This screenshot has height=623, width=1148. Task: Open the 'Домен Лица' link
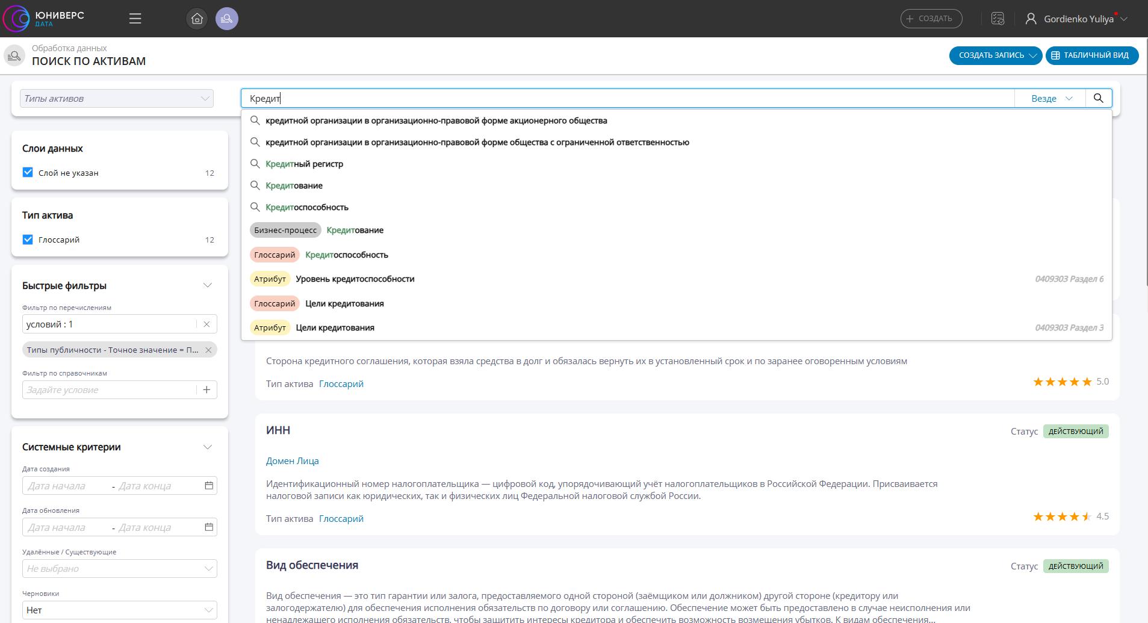coord(293,461)
